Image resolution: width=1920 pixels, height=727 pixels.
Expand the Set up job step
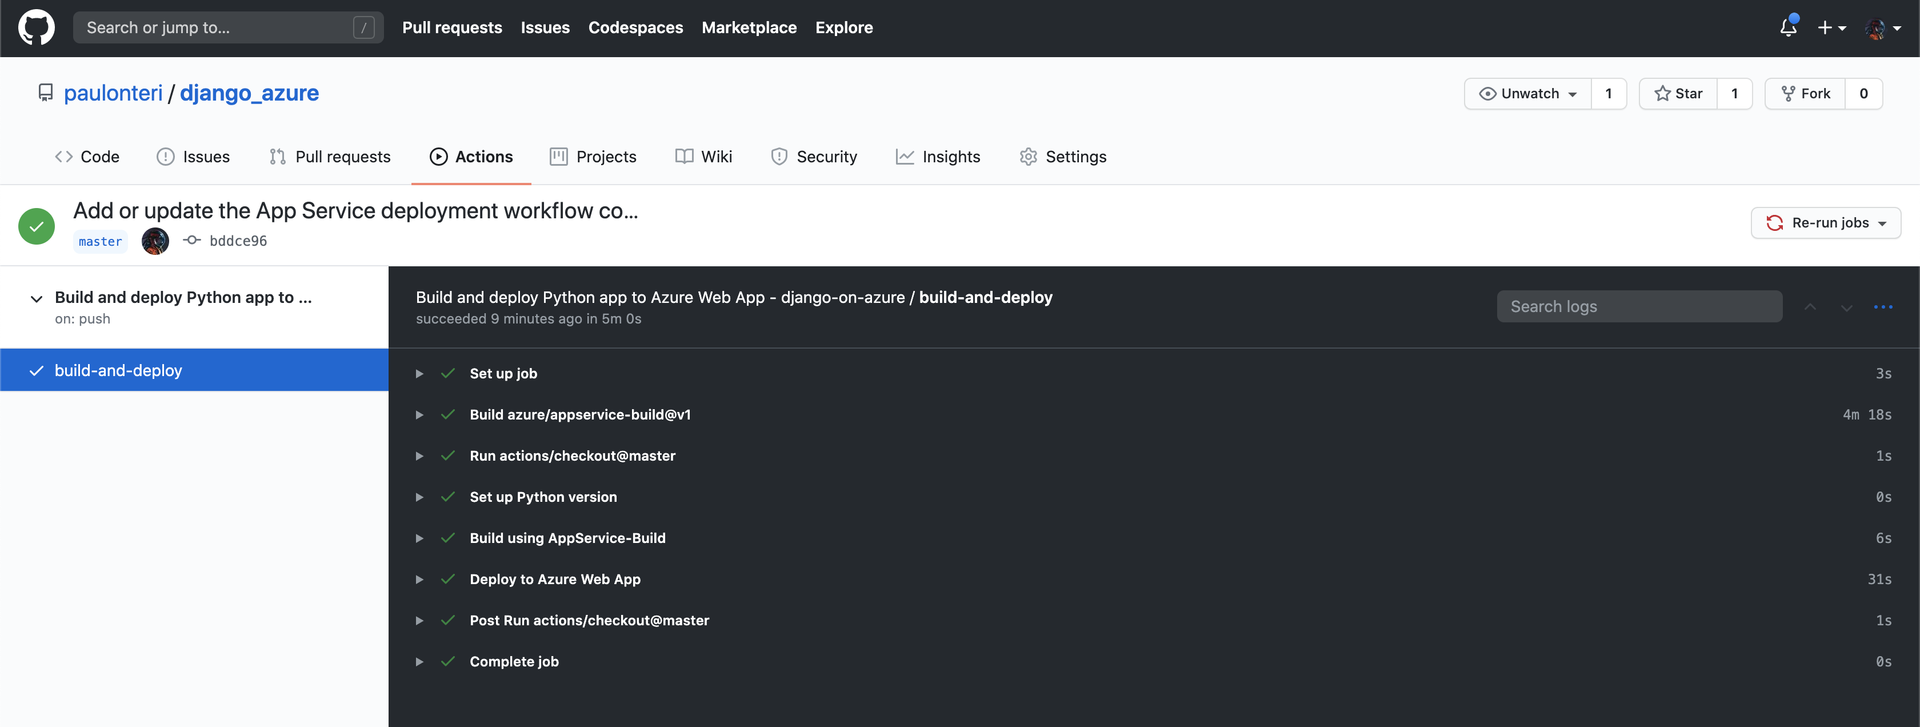coord(419,374)
